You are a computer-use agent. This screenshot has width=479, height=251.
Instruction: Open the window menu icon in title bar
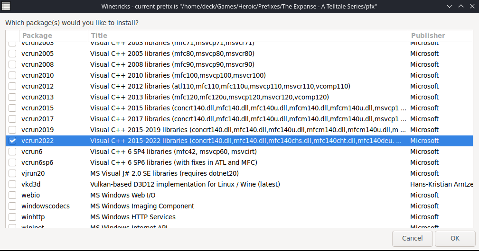pos(6,6)
